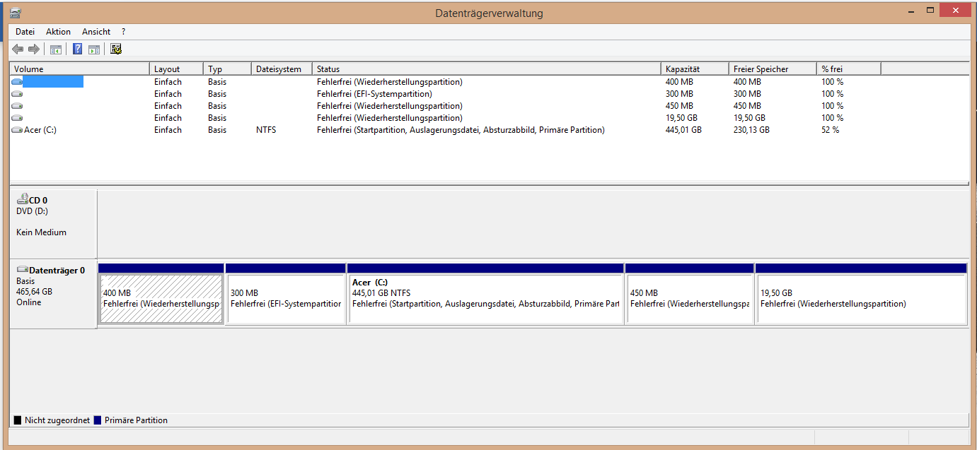Click the 'Online' status under Datenträger 0
Image resolution: width=977 pixels, height=450 pixels.
coord(29,302)
